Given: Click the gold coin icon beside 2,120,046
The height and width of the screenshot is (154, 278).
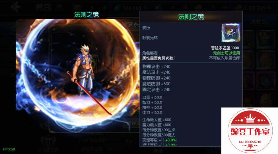Looking at the screenshot, I should pyautogui.click(x=239, y=8).
